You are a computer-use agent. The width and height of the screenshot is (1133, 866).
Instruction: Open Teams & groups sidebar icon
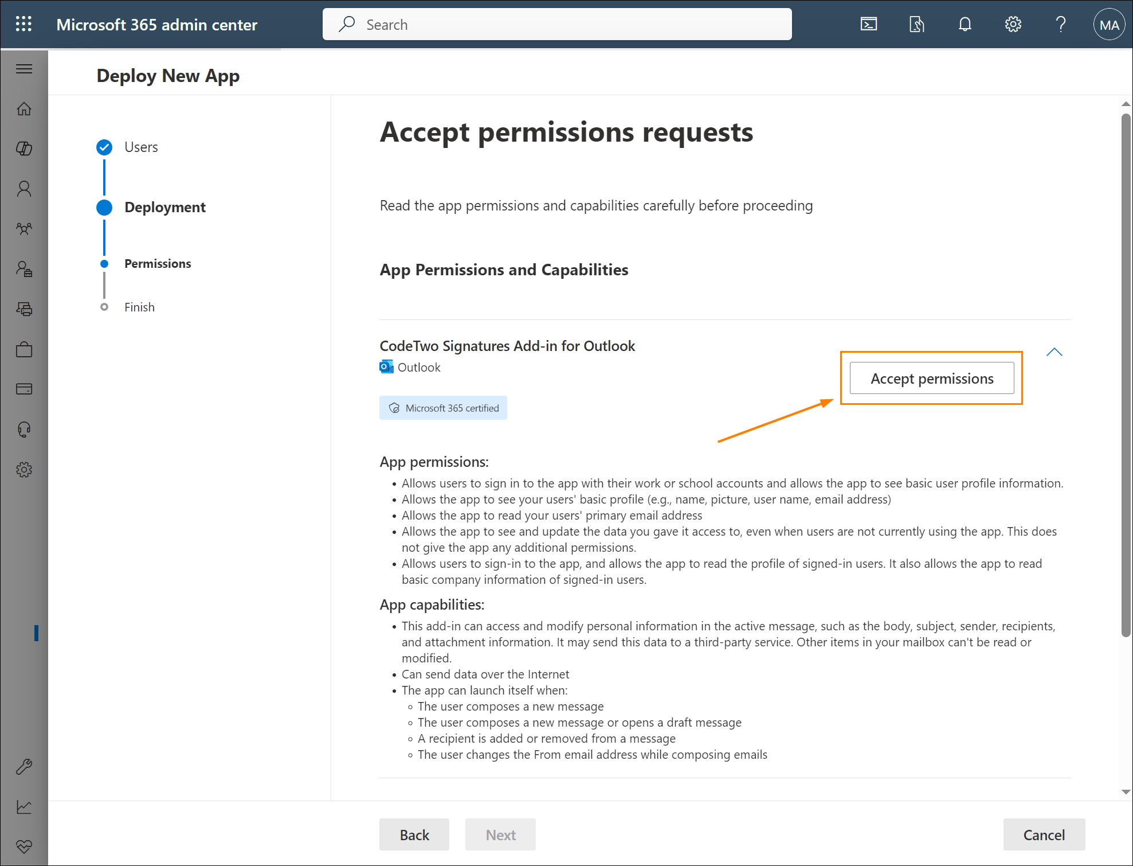(23, 229)
